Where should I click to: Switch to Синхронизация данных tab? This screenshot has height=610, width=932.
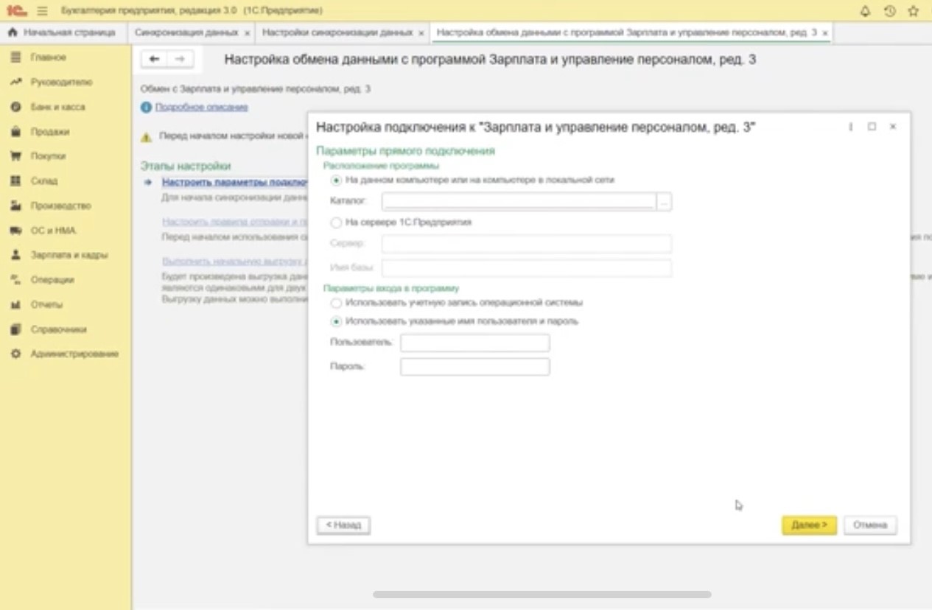coord(186,33)
